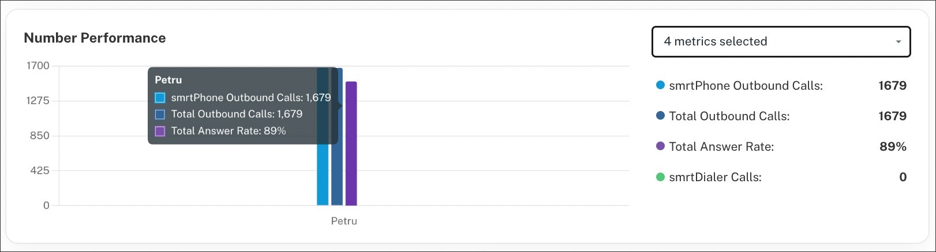Click the smrtPhone Outbound Calls legend dot
936x252 pixels.
point(660,85)
